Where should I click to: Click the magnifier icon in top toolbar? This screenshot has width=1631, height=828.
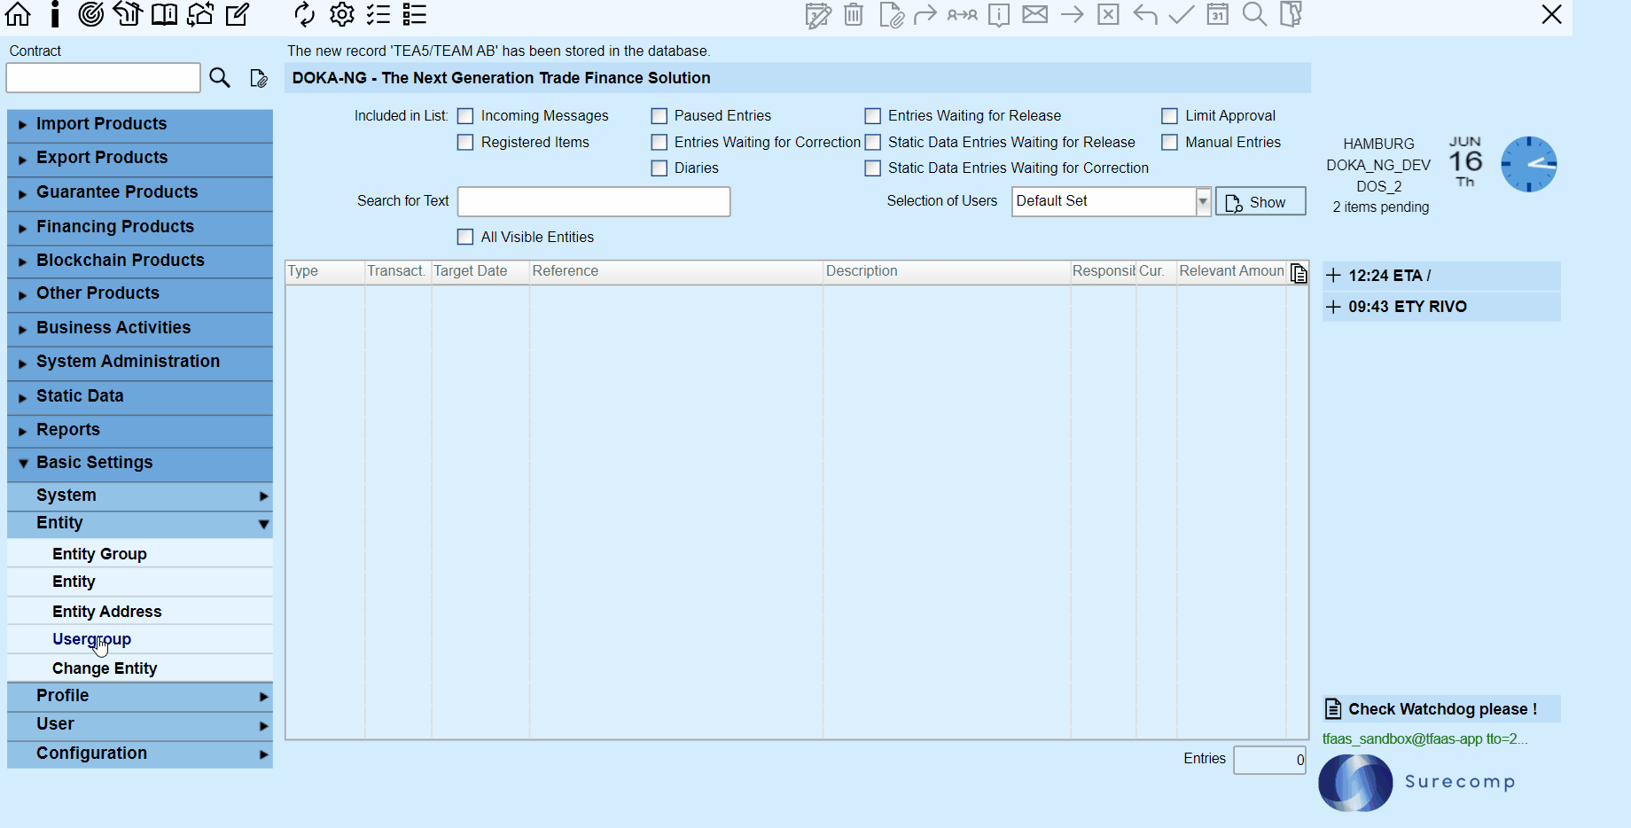point(1254,14)
